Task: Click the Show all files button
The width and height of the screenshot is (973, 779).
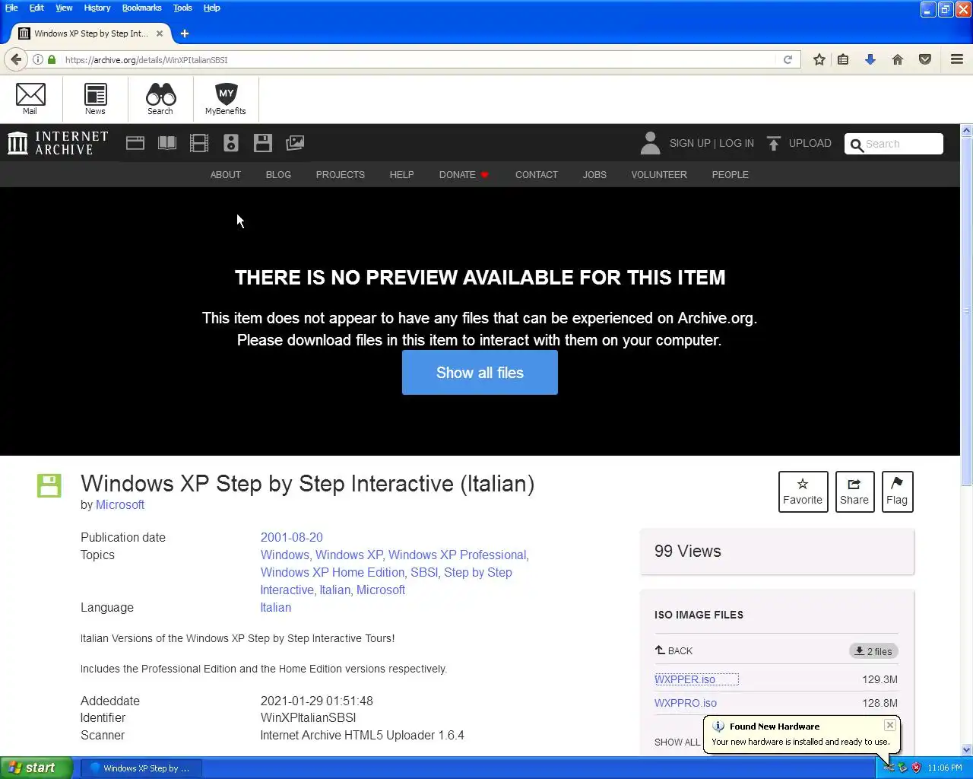Action: (480, 373)
